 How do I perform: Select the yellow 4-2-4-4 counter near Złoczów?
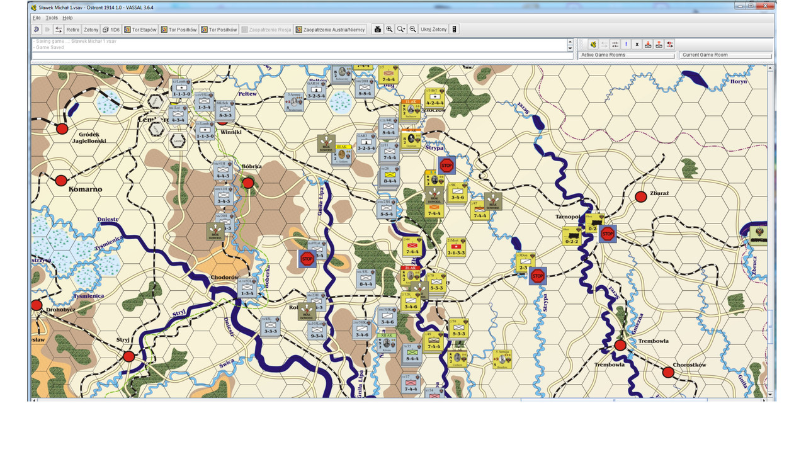(435, 98)
